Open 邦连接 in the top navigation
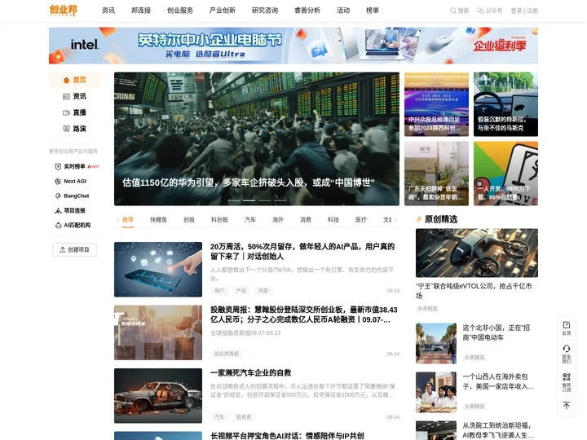The height and width of the screenshot is (440, 587). click(x=141, y=11)
